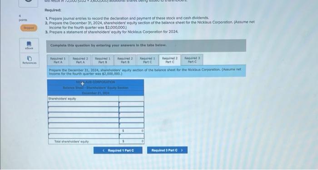
Task: Switch to Required 3 Part C tab
Action: pyautogui.click(x=192, y=60)
